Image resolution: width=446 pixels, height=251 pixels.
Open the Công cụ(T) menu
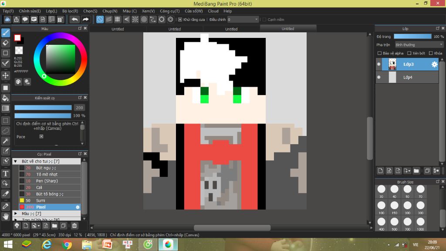coord(169,11)
